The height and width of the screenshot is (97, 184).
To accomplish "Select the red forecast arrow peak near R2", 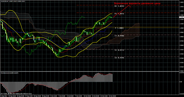I will (x=129, y=5).
